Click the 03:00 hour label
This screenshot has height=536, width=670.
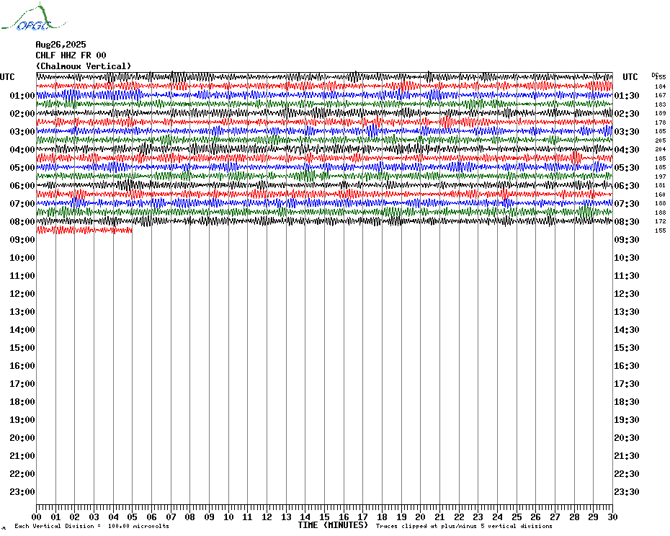22,131
